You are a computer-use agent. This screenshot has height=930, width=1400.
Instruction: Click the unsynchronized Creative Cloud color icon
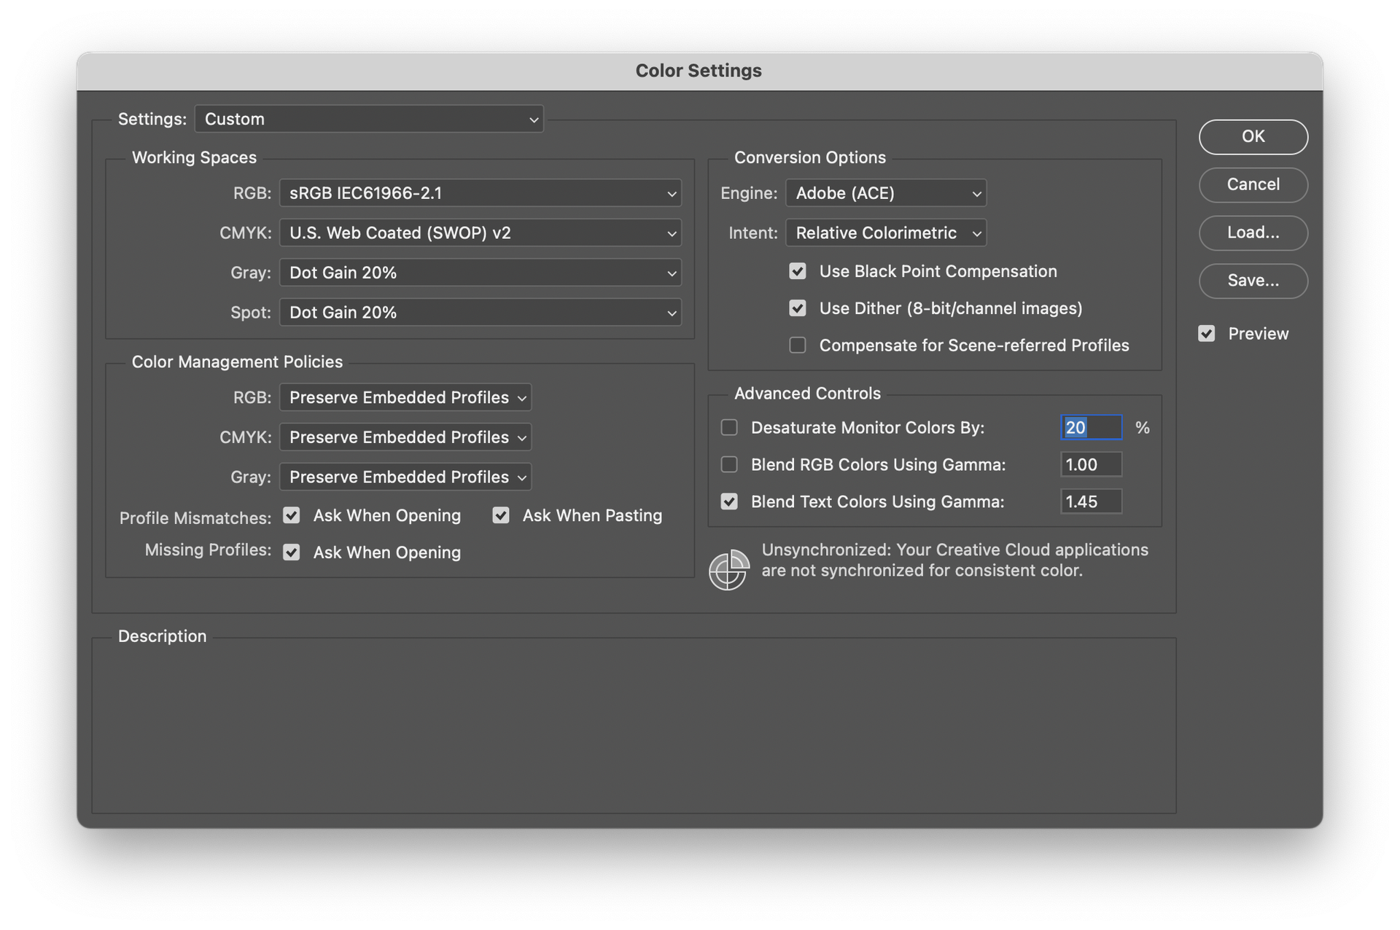(x=728, y=569)
